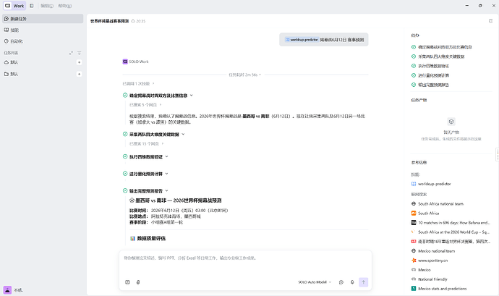
Task: Click the 进行量化预测计算 todo item
Action: pos(430,75)
